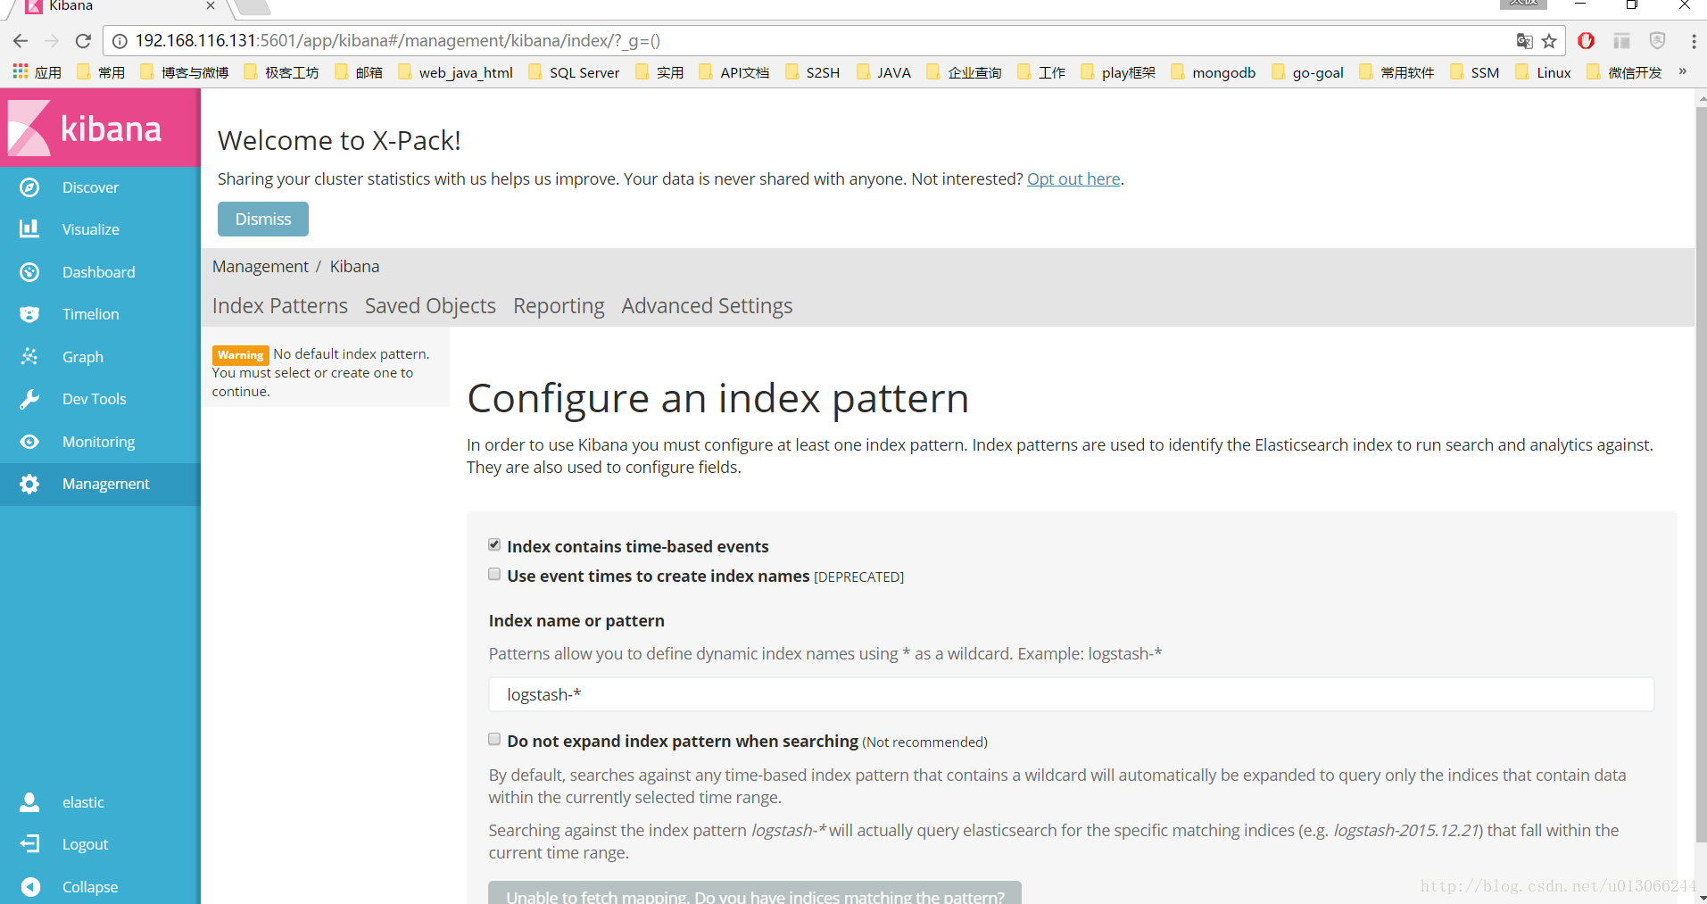1707x904 pixels.
Task: Enable Use event times to create index names
Action: click(494, 575)
